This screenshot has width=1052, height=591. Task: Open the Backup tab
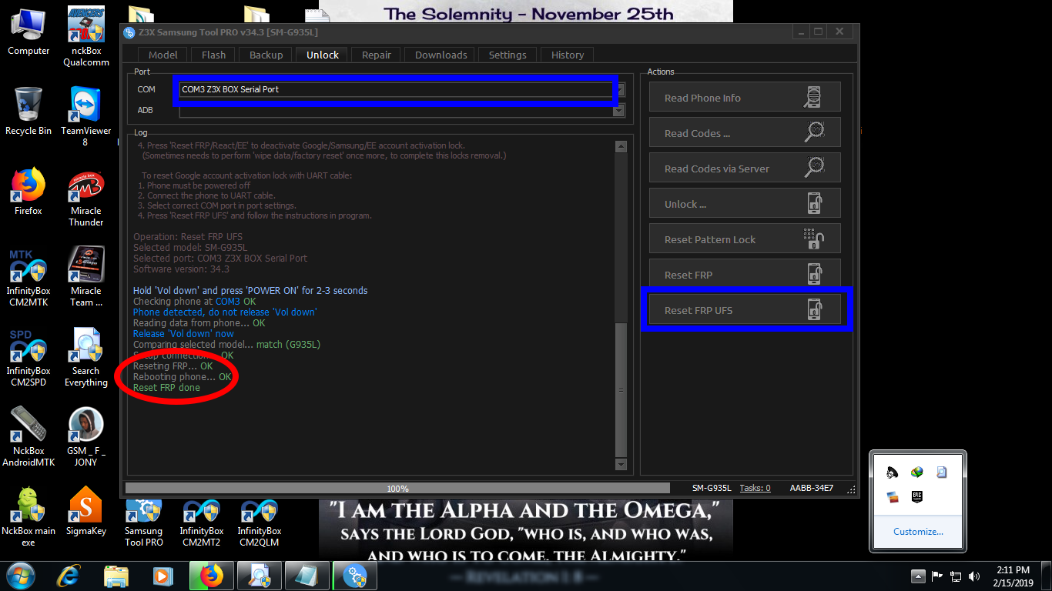[266, 55]
